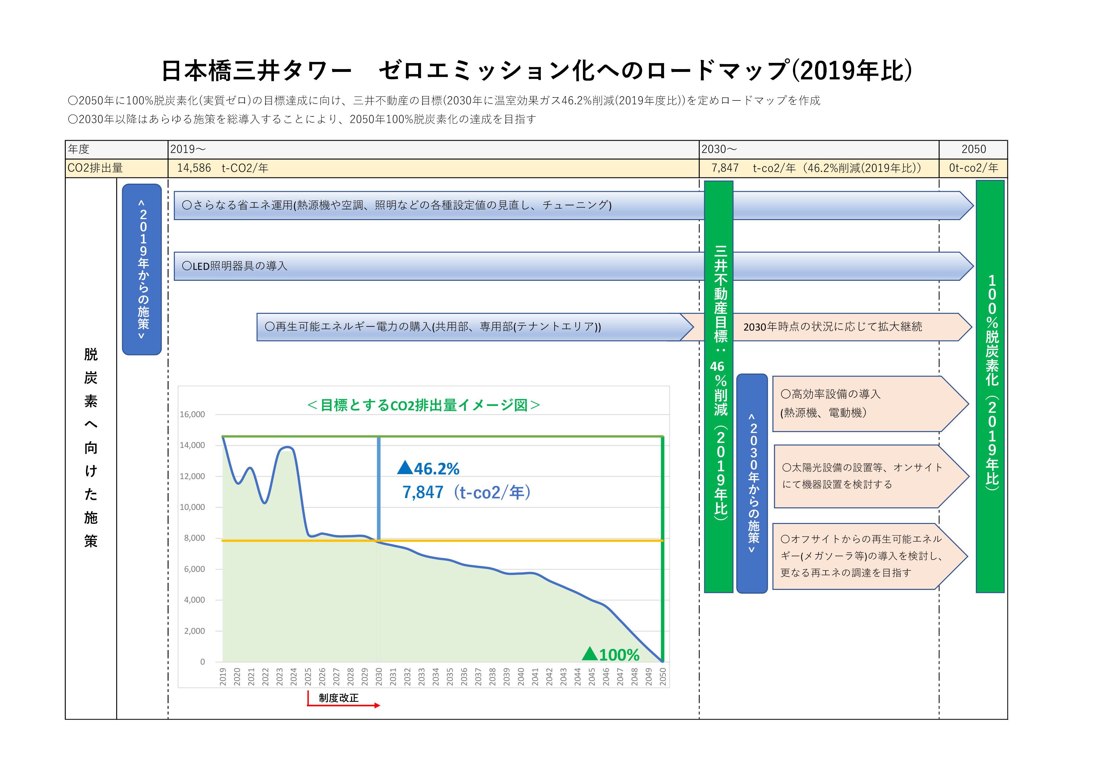Click the vertical green 2050 marker line

[x=663, y=549]
